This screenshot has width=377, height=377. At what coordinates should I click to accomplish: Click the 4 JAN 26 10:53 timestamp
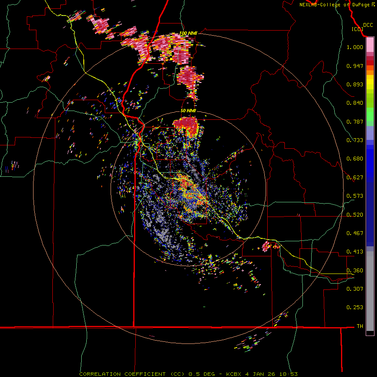272,374
